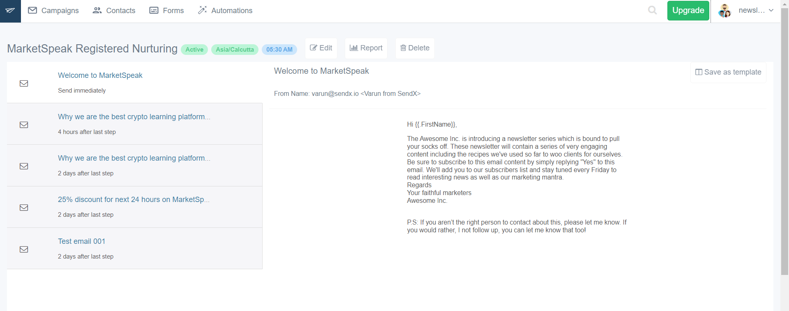Viewport: 789px width, 311px height.
Task: Click the P.S. paragraph in email preview
Action: click(x=517, y=226)
